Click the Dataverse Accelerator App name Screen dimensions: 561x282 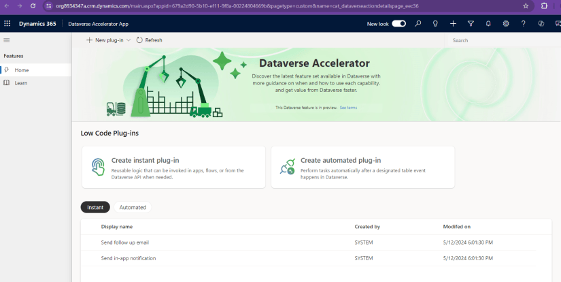99,24
